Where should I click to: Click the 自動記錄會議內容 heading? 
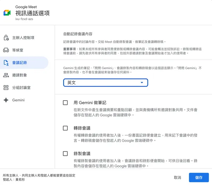(x=78, y=34)
